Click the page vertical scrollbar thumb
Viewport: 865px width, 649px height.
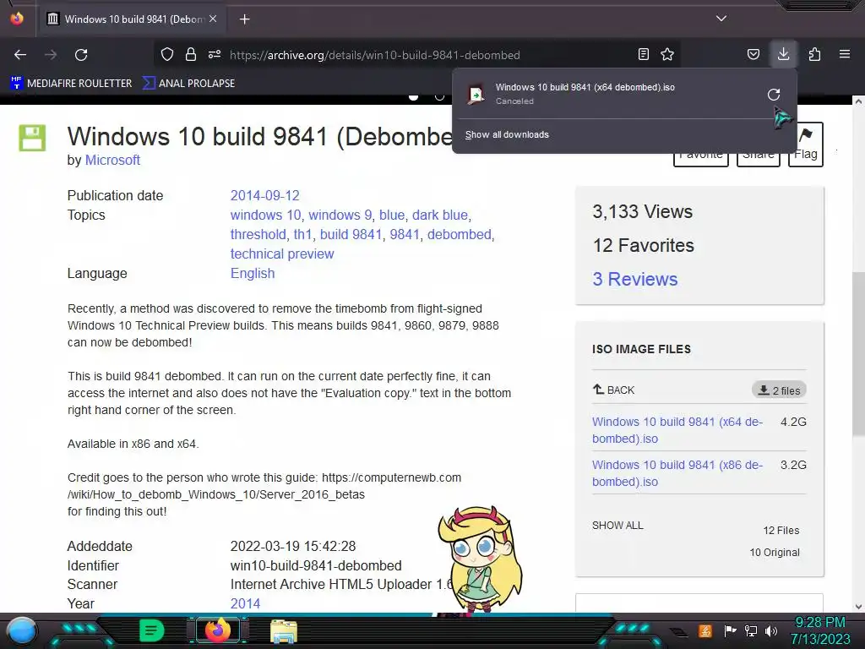click(858, 354)
